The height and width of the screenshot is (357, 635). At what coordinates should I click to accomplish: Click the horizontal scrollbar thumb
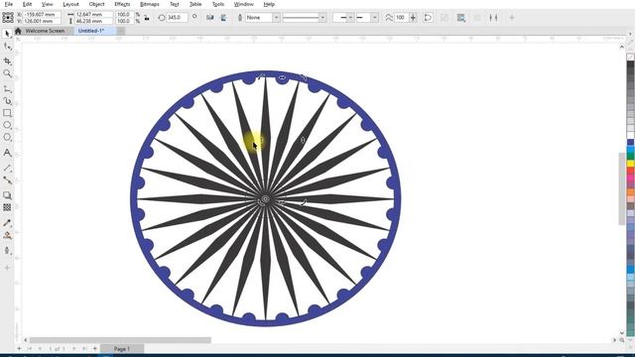point(120,340)
